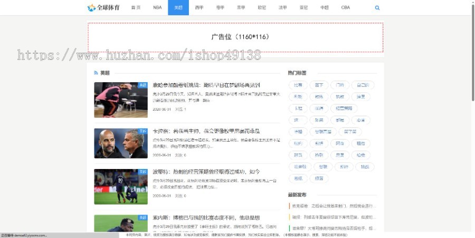Screen dimensions: 475x238
Task: Click first article date 2020-06-01
Action: pos(162,109)
